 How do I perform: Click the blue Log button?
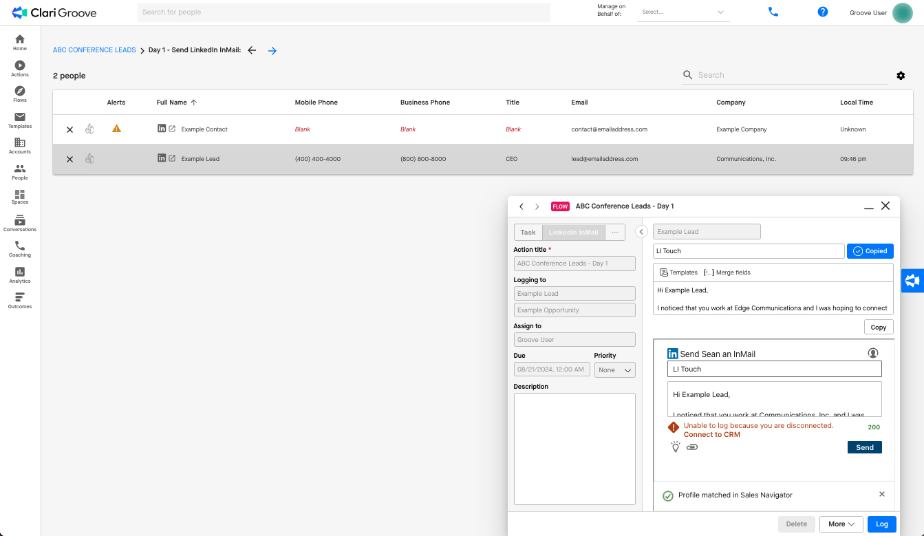(x=882, y=524)
